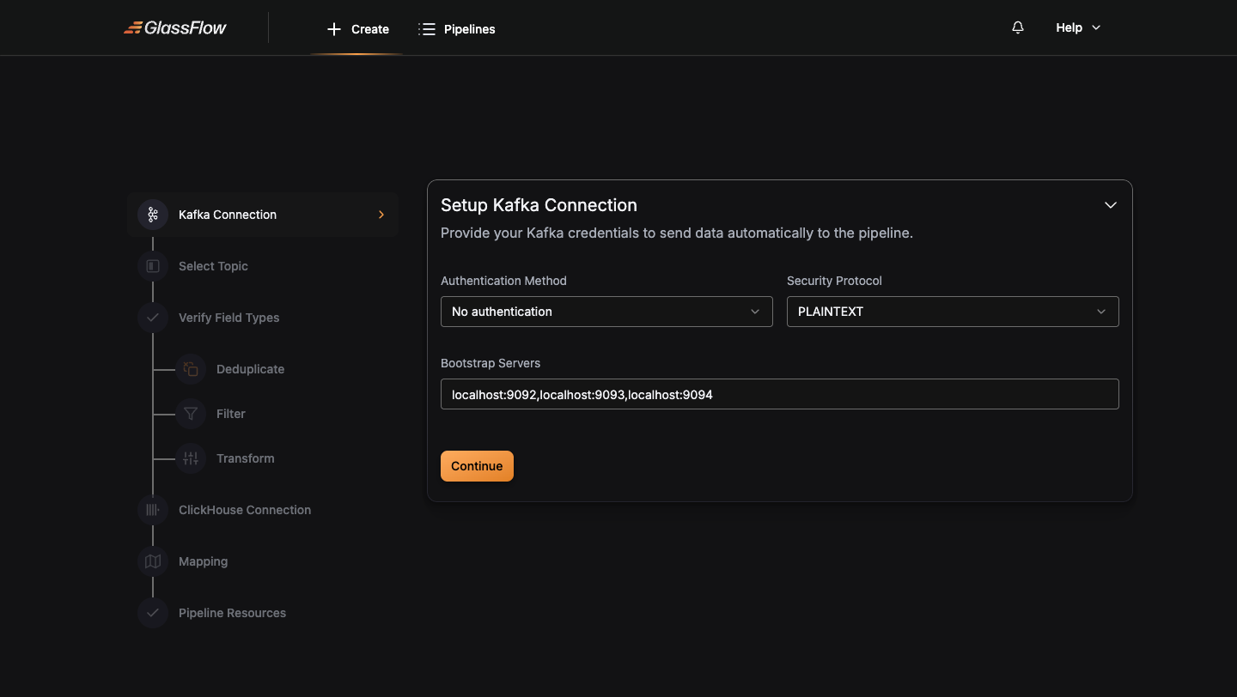
Task: Collapse the Setup Kafka Connection card
Action: coord(1111,205)
